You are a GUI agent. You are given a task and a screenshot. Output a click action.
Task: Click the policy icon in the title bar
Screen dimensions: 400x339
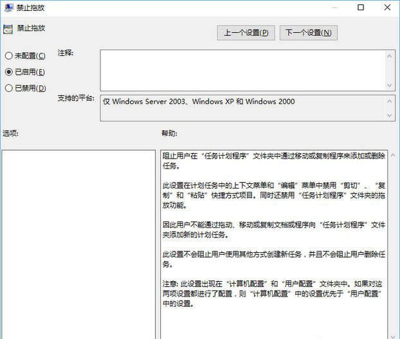pyautogui.click(x=8, y=8)
